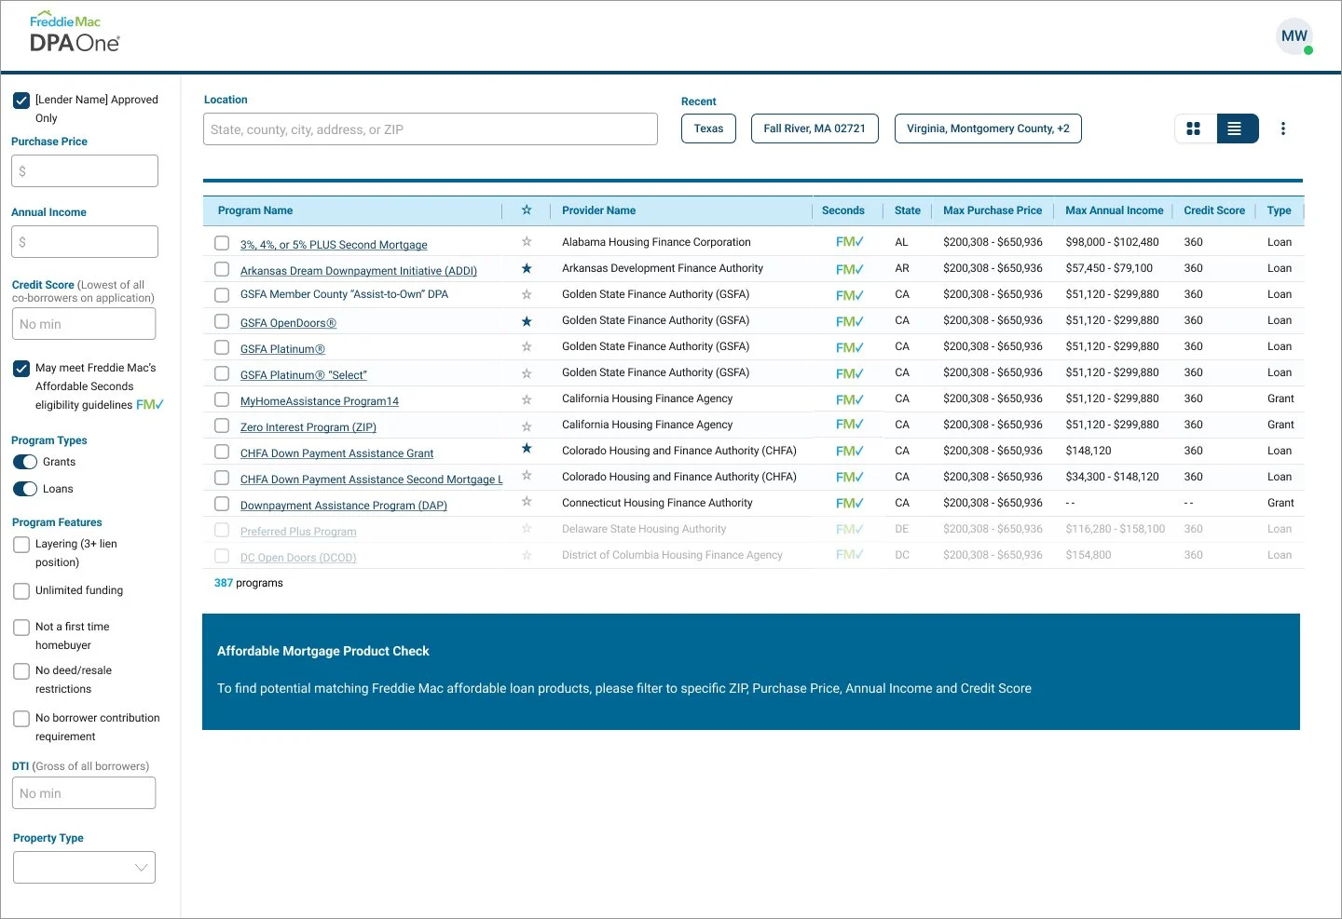
Task: Star the DC Open Doors (DCOD) row
Action: (x=527, y=556)
